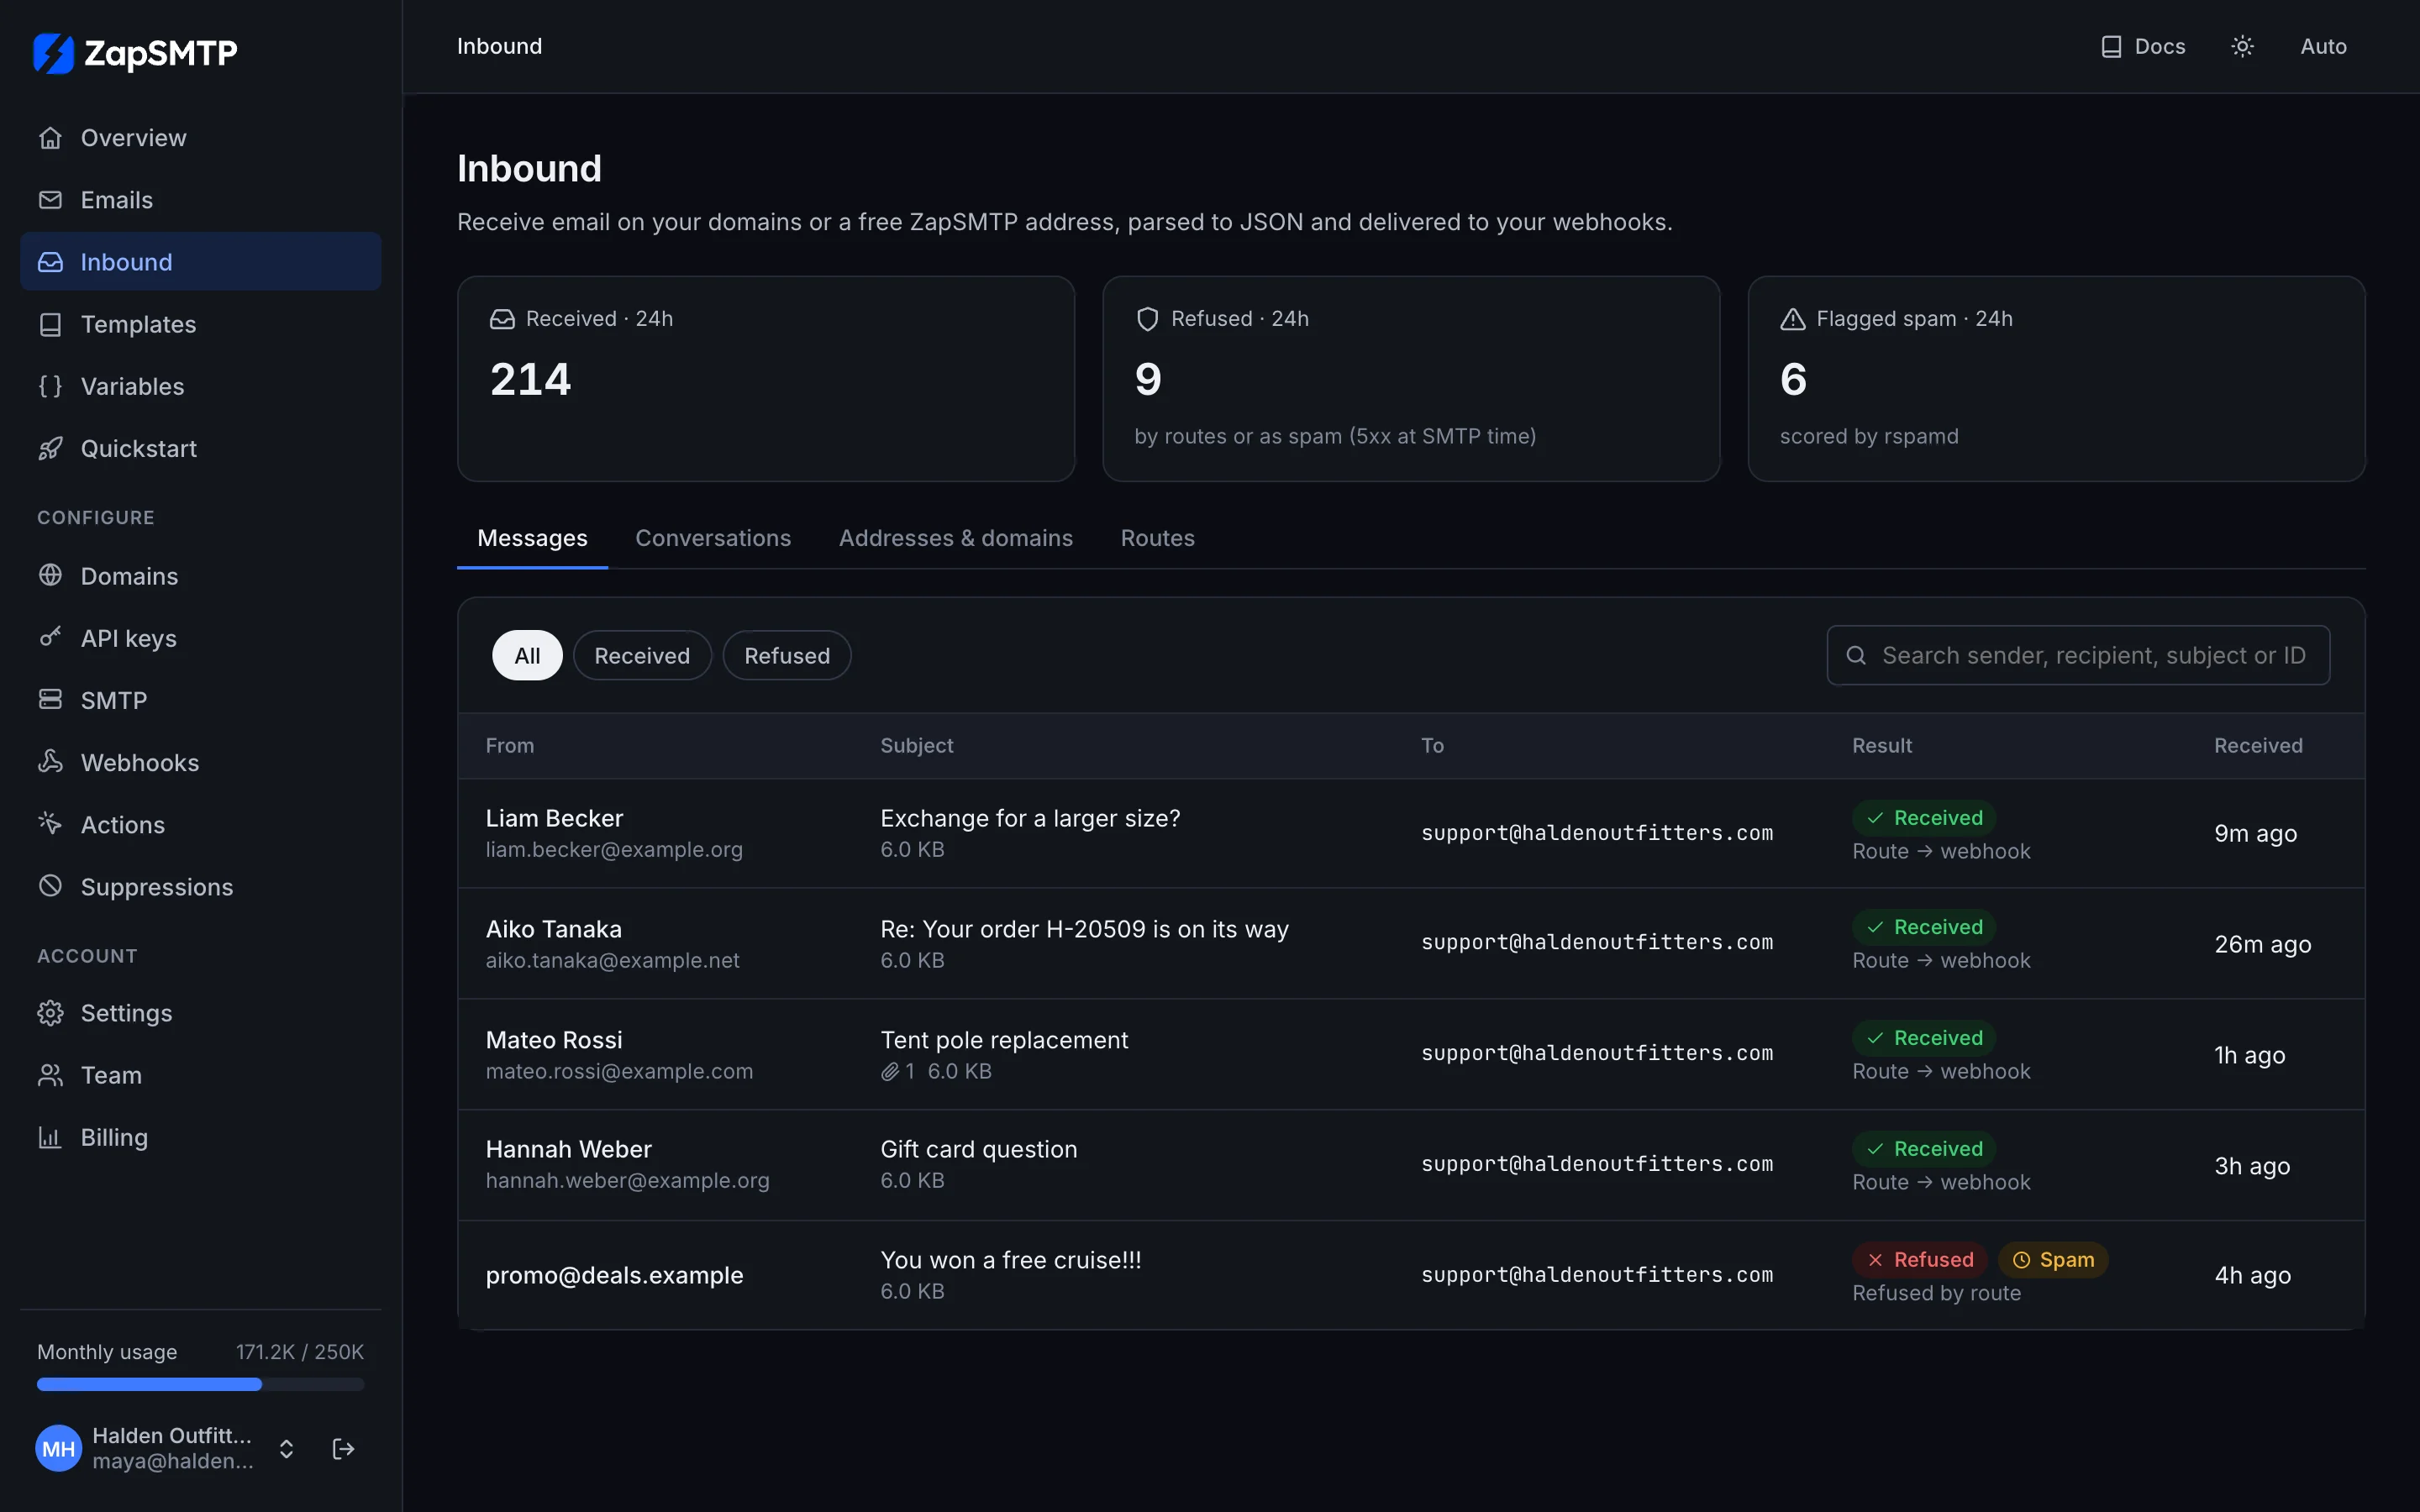Click the Result column header
Screen dimensions: 2420x1512
pos(1881,746)
